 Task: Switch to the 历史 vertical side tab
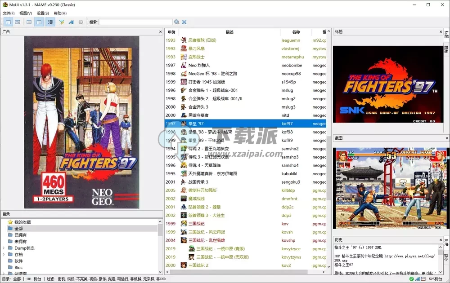[x=446, y=243]
